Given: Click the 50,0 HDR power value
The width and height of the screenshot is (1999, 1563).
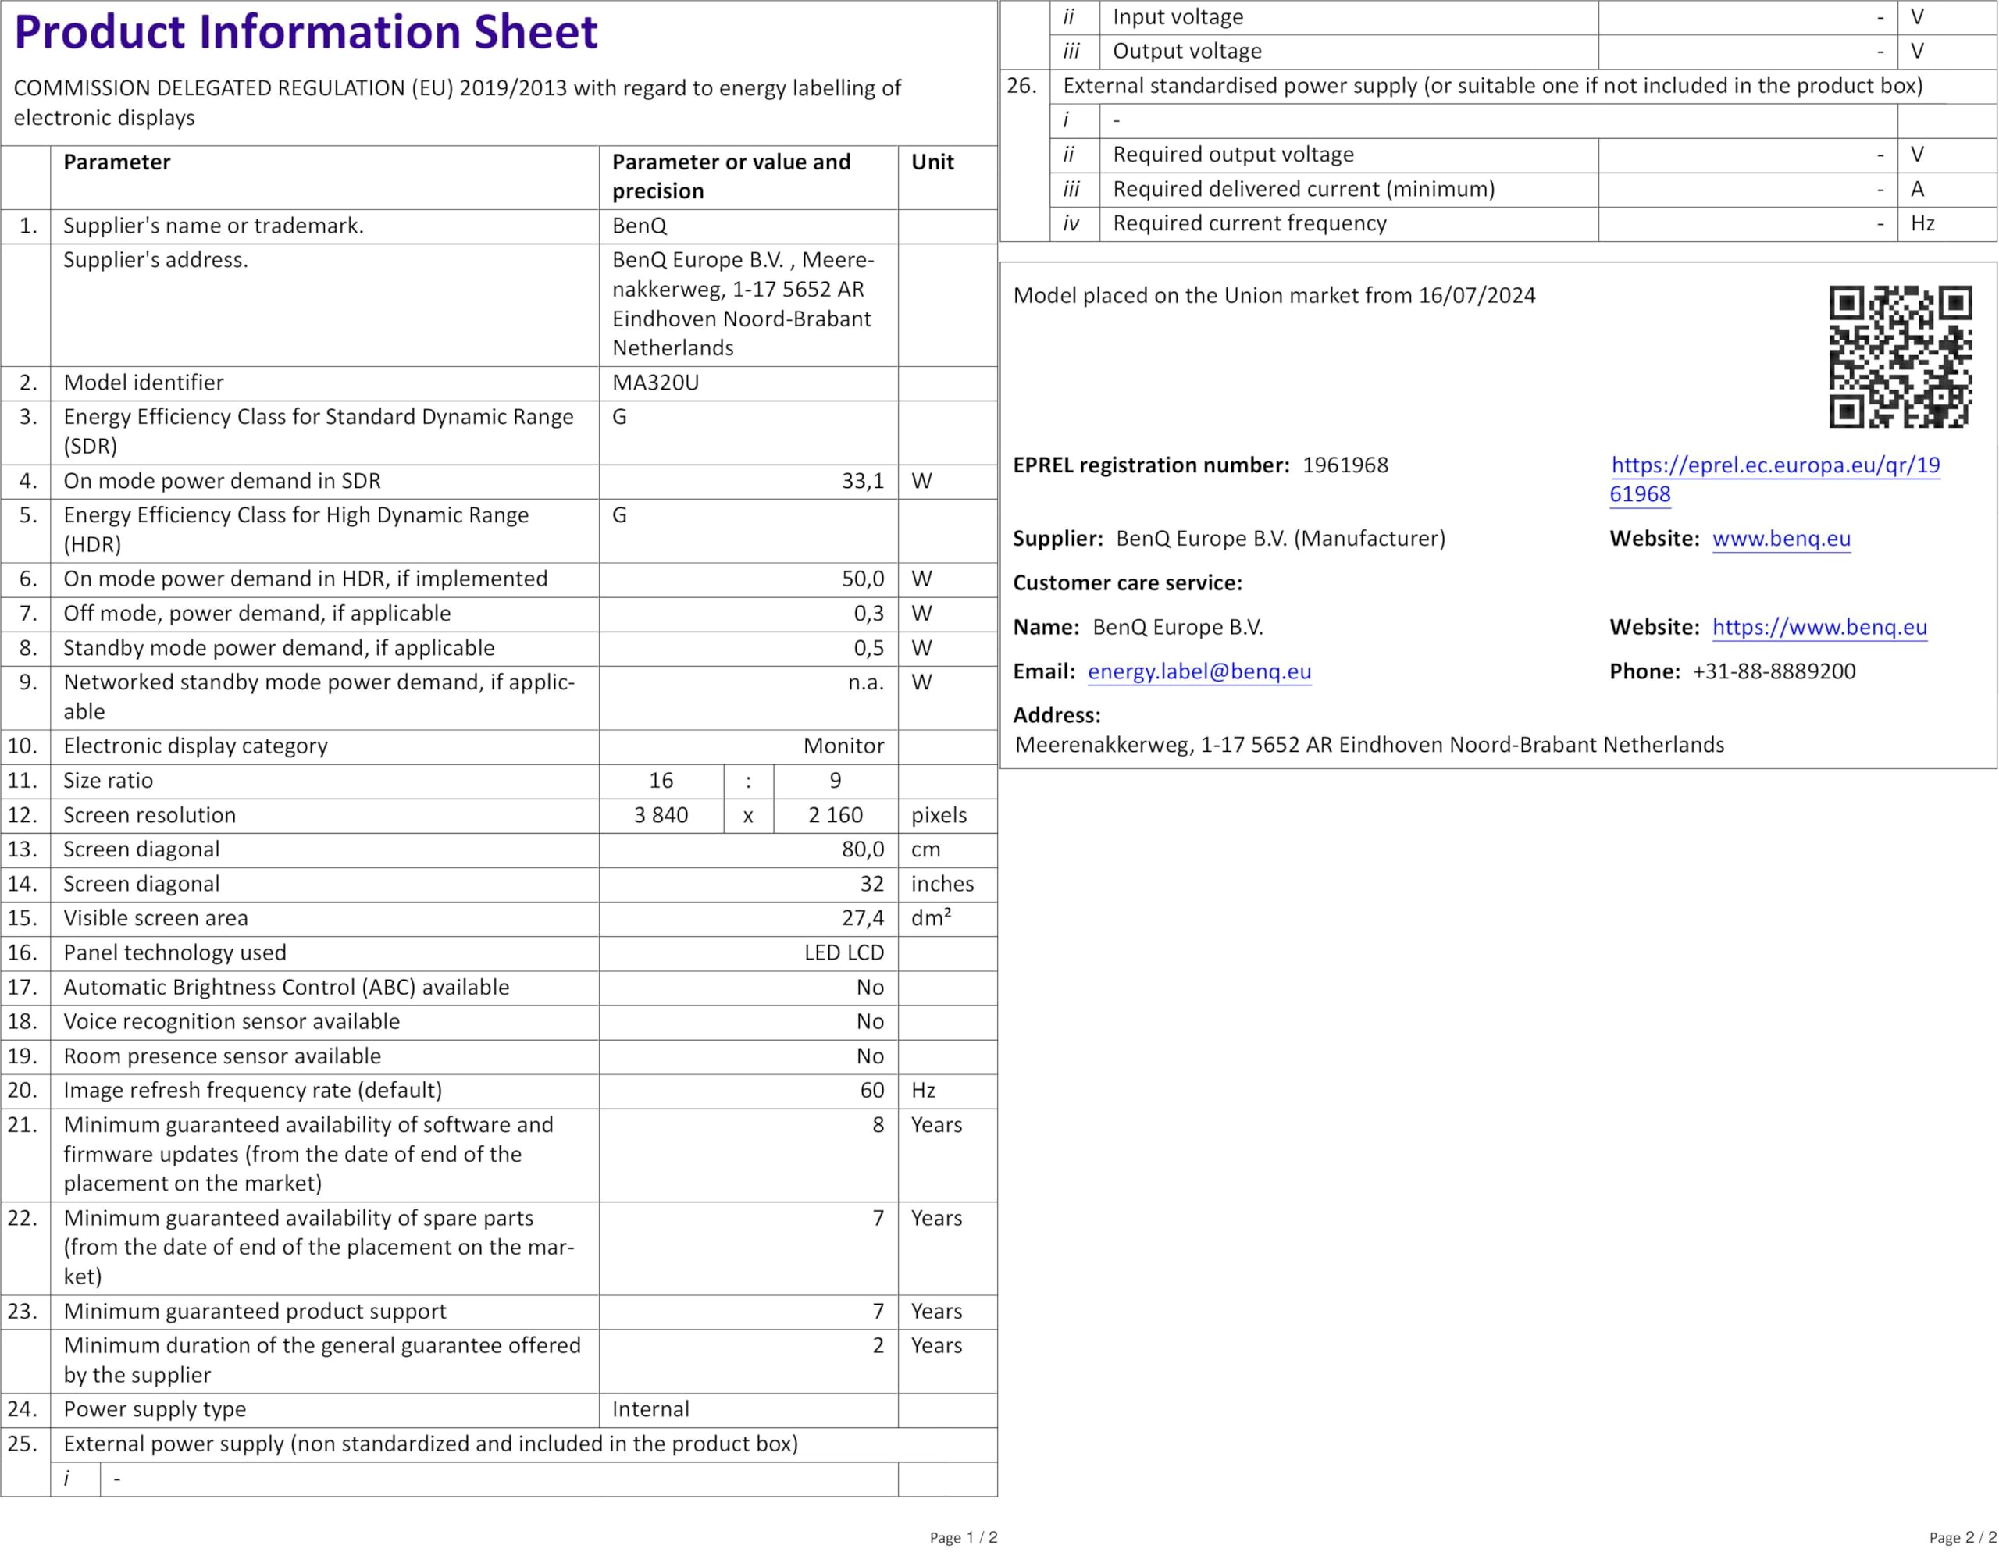Looking at the screenshot, I should 862,579.
